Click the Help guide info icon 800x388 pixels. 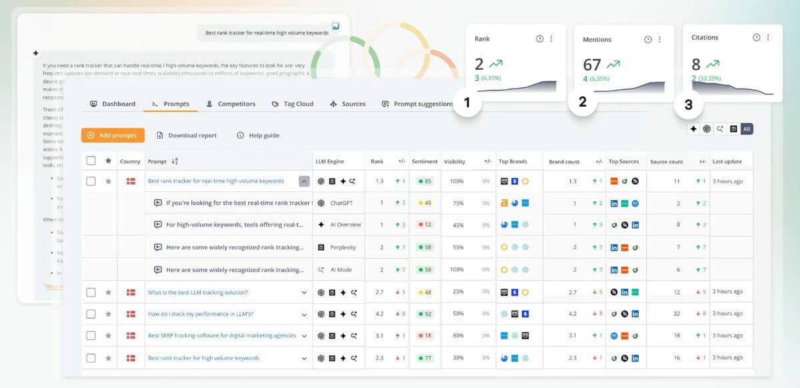(x=240, y=135)
